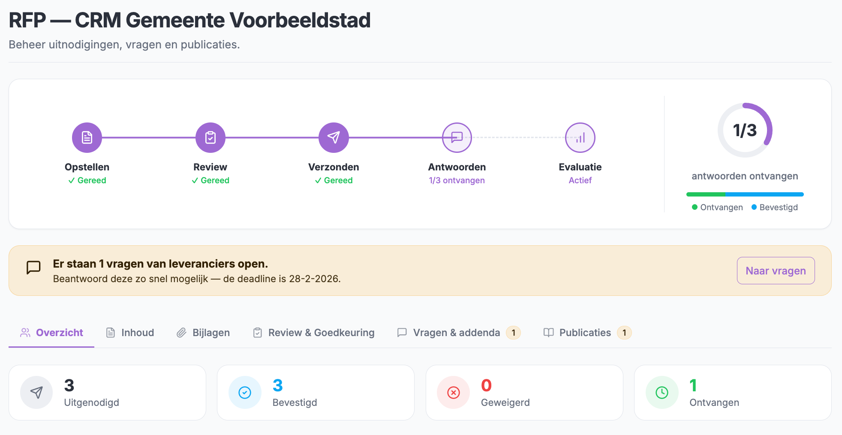Open the Review & Goedkeuring tab
The height and width of the screenshot is (435, 842).
click(313, 333)
